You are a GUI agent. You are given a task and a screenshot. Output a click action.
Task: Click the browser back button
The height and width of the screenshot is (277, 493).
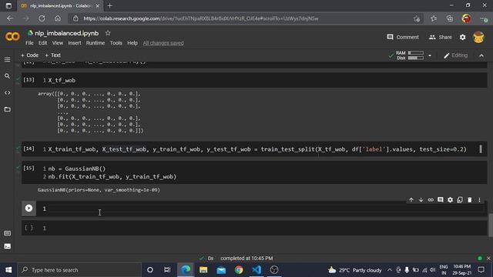pyautogui.click(x=10, y=18)
